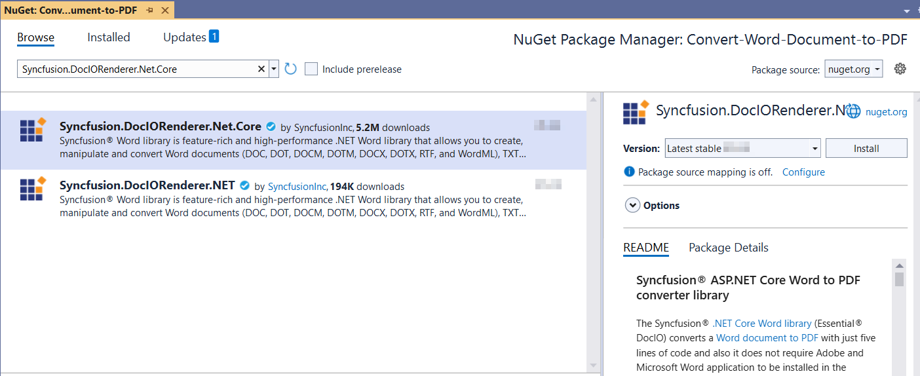920x376 pixels.
Task: Click verified badge on DocIORenderer.NET
Action: click(244, 185)
